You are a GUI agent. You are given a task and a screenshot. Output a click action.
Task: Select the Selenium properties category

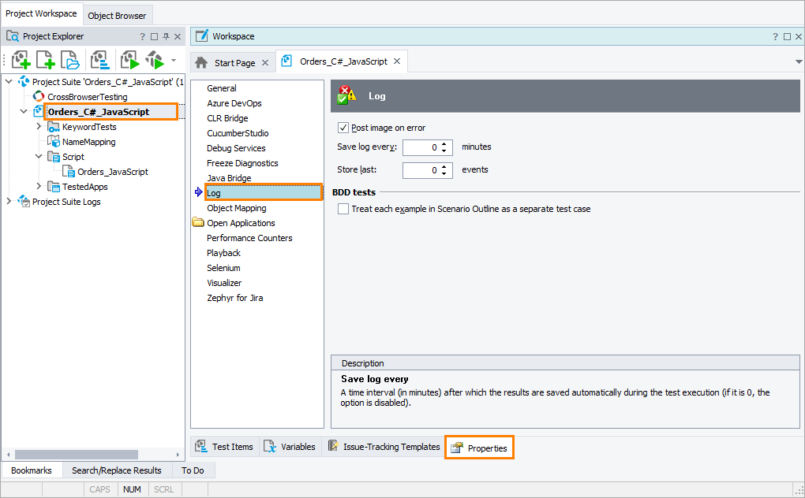pyautogui.click(x=223, y=267)
